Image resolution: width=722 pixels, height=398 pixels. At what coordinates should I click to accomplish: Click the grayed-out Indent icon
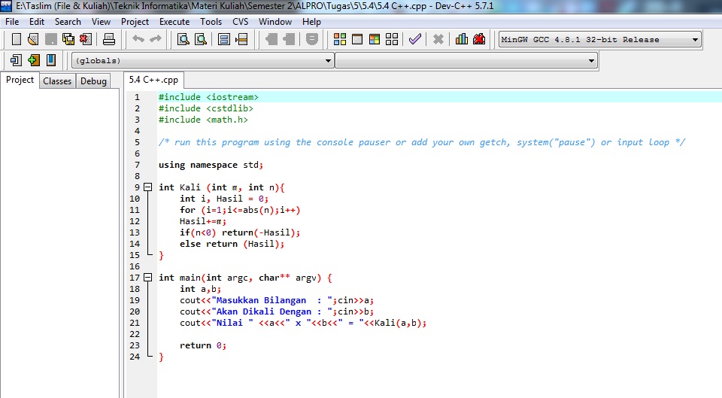click(x=272, y=39)
